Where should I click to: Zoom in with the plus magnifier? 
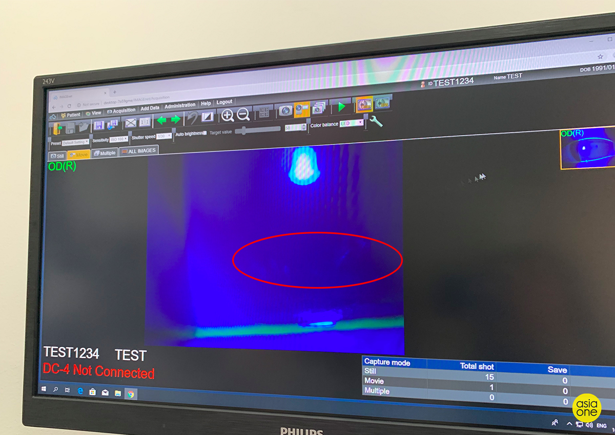[x=227, y=115]
